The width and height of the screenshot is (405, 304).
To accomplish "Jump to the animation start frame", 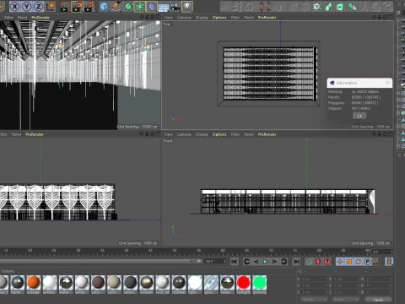I will coord(235,262).
